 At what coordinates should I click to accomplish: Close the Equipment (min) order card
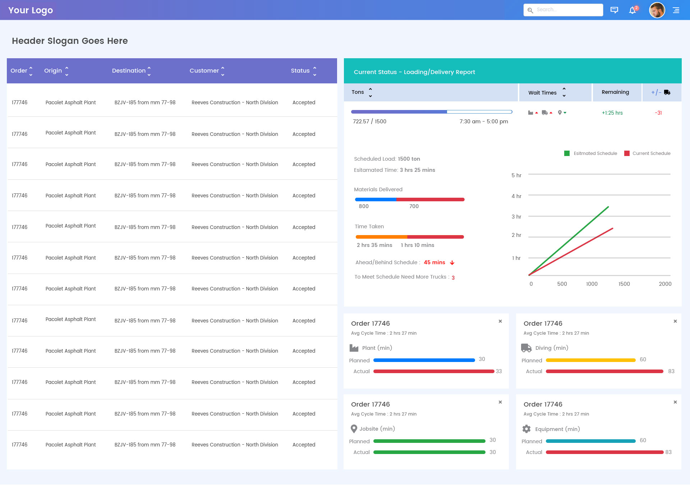(x=675, y=402)
